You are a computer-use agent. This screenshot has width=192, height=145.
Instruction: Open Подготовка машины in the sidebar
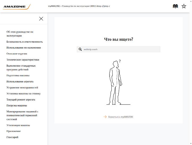(x=18, y=75)
